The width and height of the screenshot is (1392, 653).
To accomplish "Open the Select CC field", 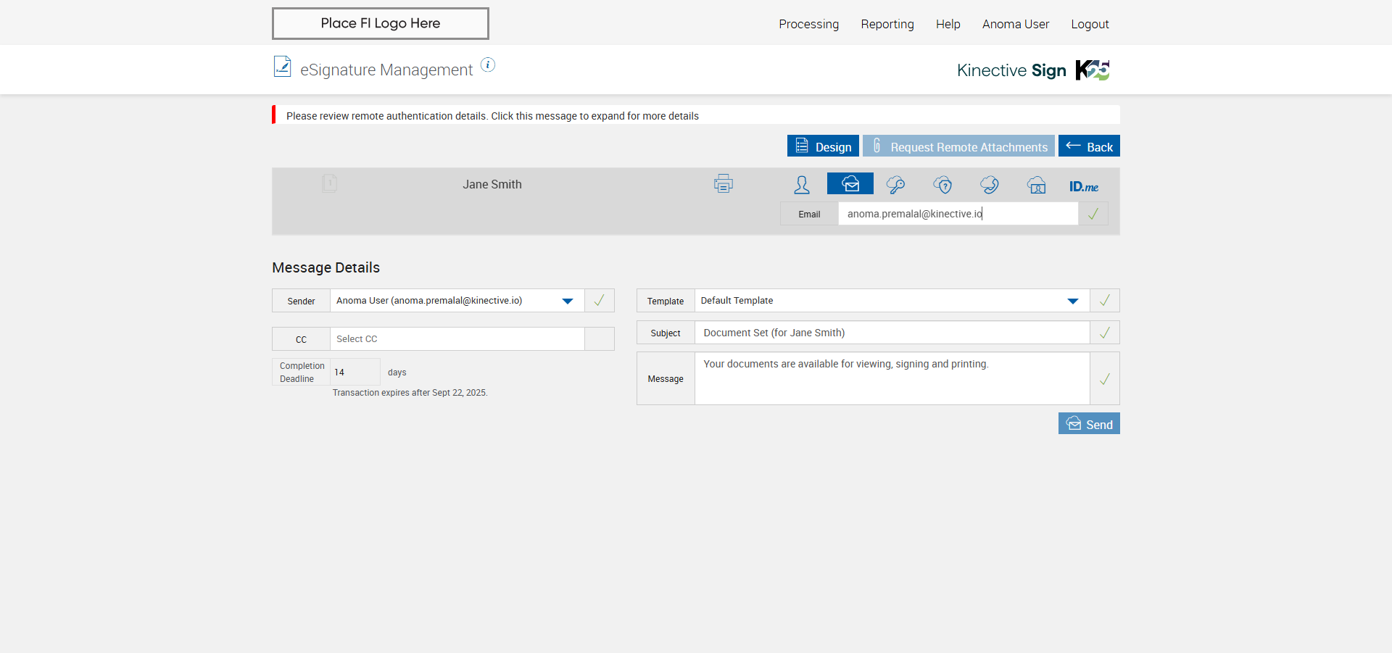I will [x=457, y=339].
